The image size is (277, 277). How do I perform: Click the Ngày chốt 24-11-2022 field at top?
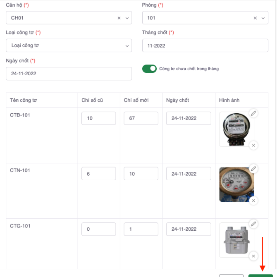[69, 74]
